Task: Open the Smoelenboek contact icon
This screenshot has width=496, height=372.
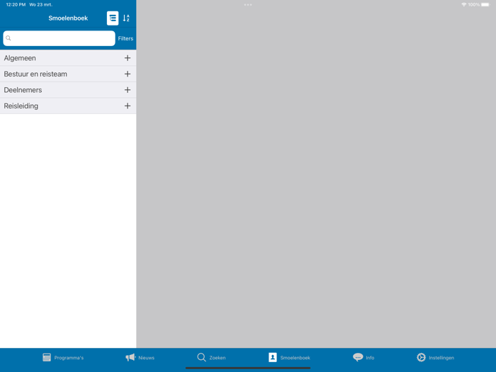Action: pyautogui.click(x=273, y=357)
